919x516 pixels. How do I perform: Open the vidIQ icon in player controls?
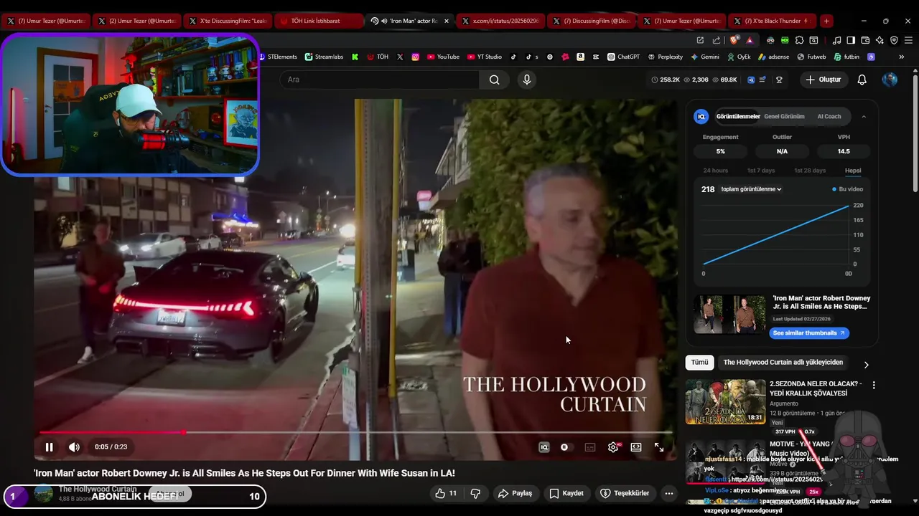544,447
